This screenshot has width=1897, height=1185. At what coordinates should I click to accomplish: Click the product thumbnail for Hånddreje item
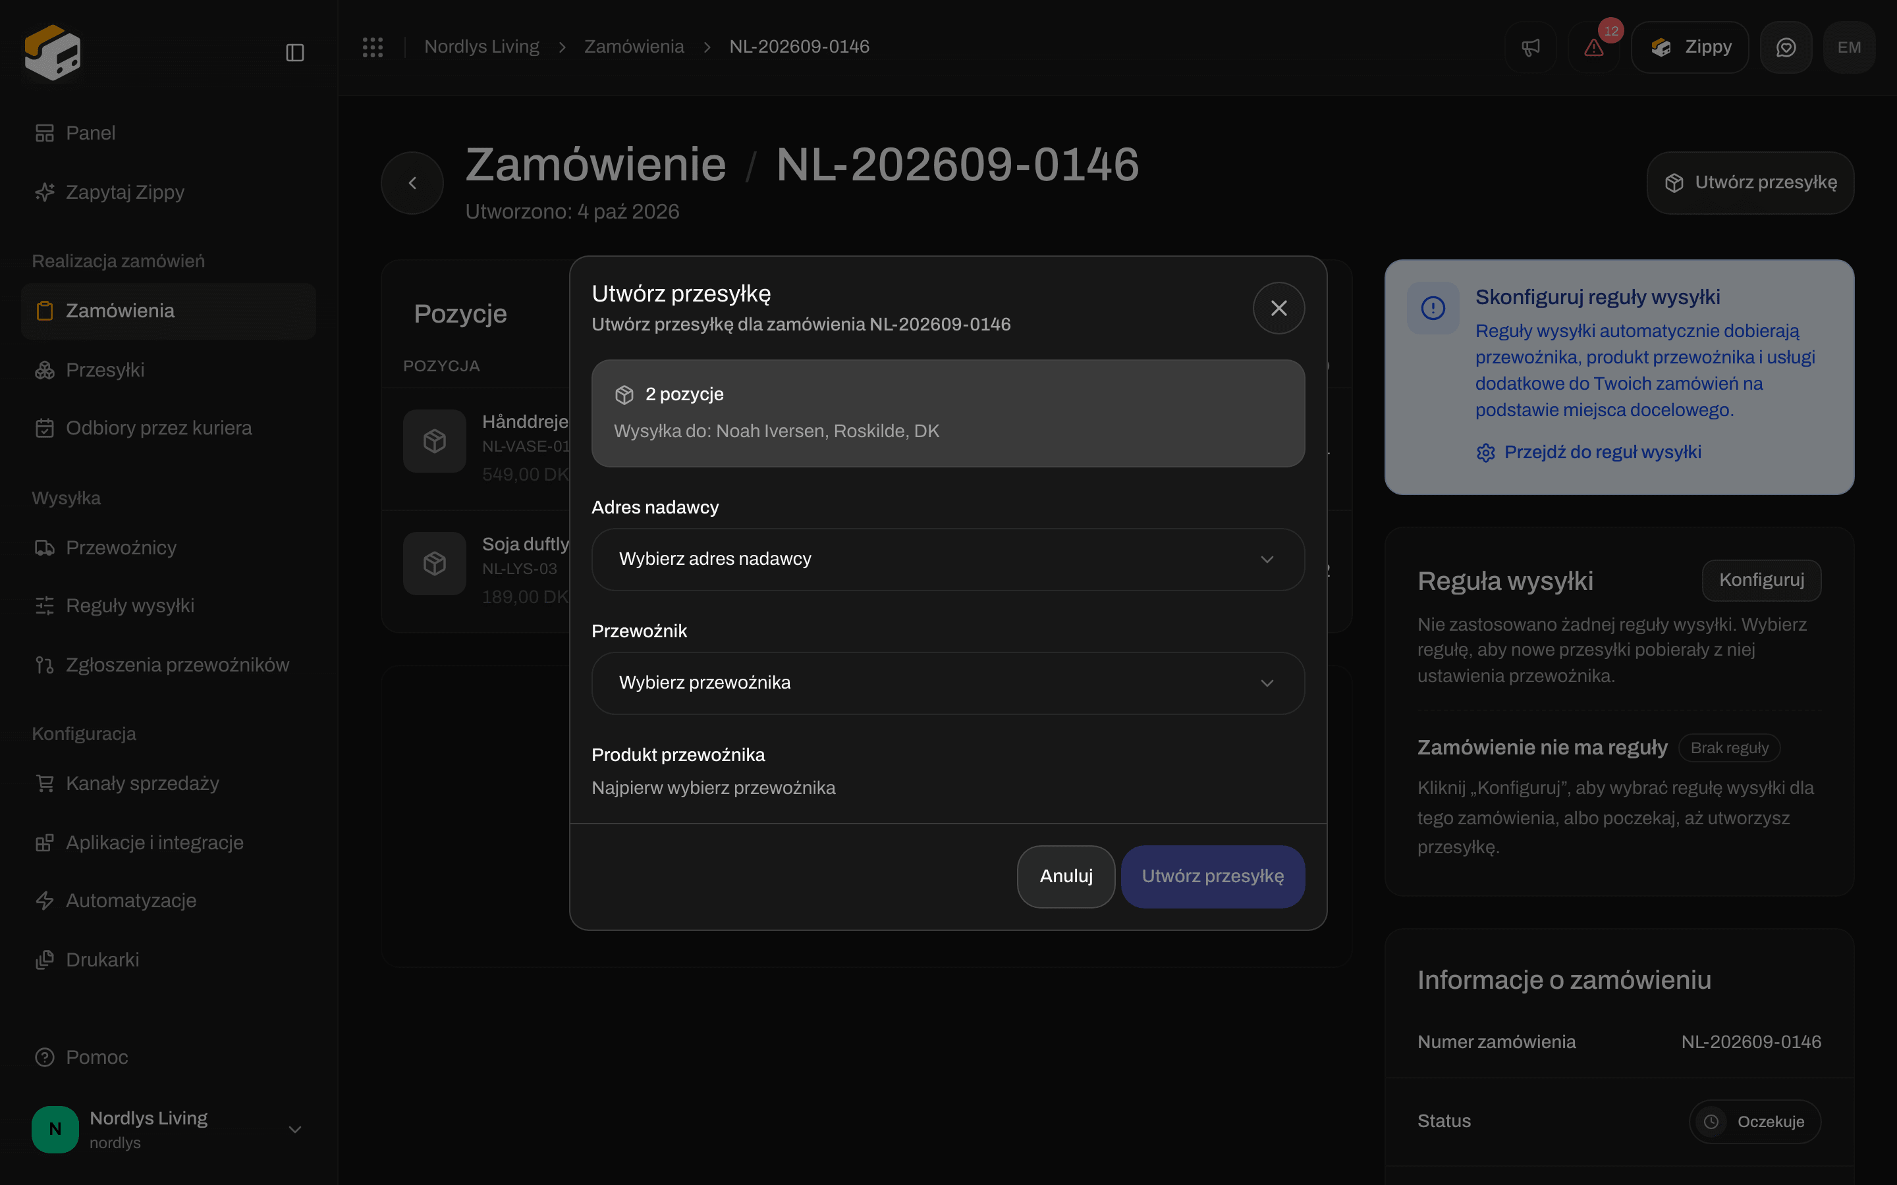(435, 441)
